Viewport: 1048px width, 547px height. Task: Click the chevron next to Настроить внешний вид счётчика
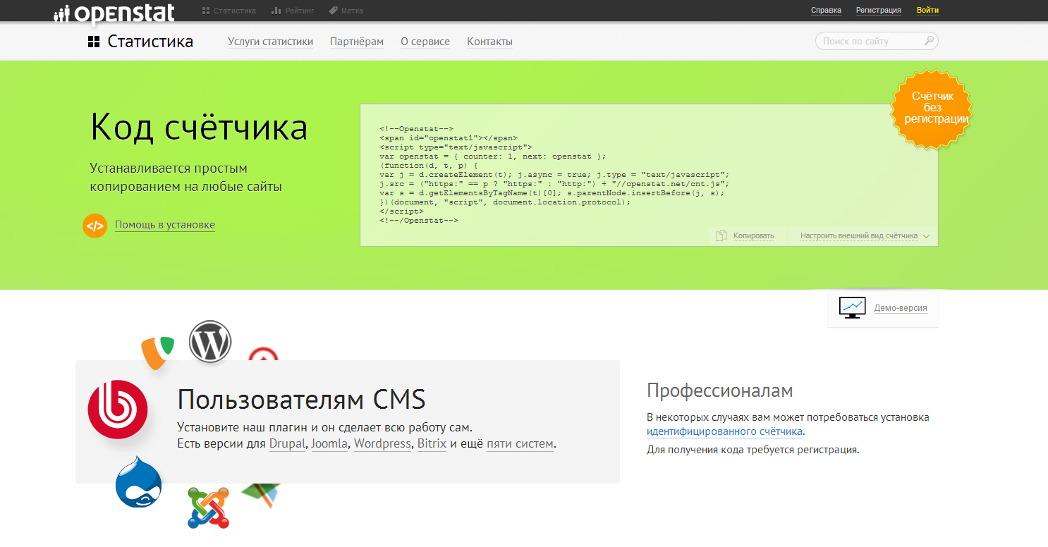coord(926,237)
